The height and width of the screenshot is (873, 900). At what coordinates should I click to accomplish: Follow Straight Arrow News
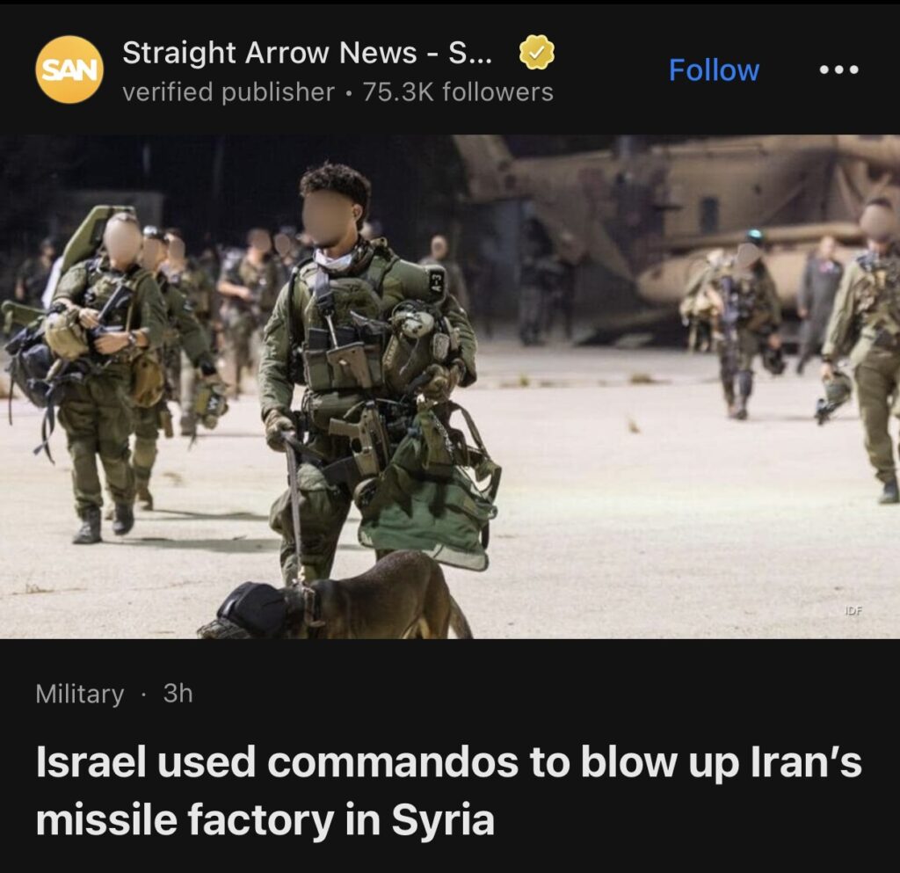click(x=714, y=70)
